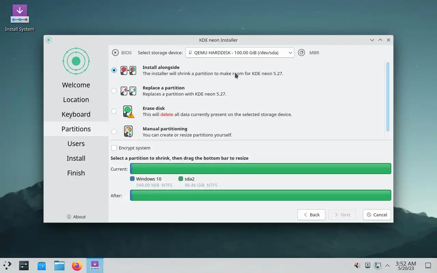
Task: Open System Settings from taskbar
Action: click(x=24, y=265)
